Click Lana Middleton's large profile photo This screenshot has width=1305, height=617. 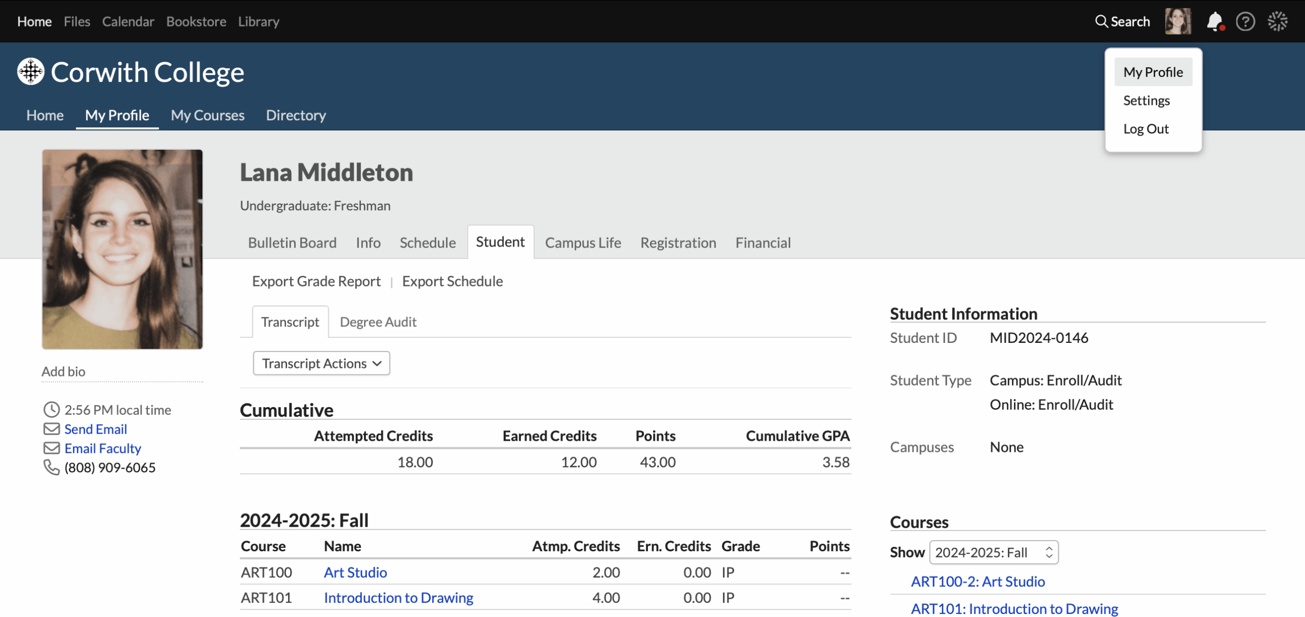click(122, 249)
